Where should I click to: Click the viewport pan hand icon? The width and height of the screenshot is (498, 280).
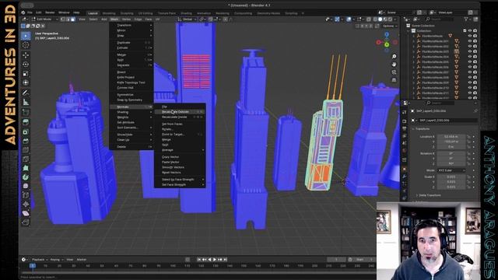coord(395,65)
